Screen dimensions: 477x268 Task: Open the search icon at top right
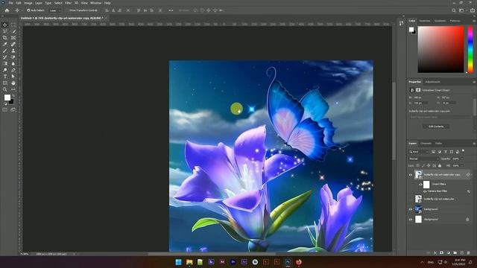click(x=454, y=10)
